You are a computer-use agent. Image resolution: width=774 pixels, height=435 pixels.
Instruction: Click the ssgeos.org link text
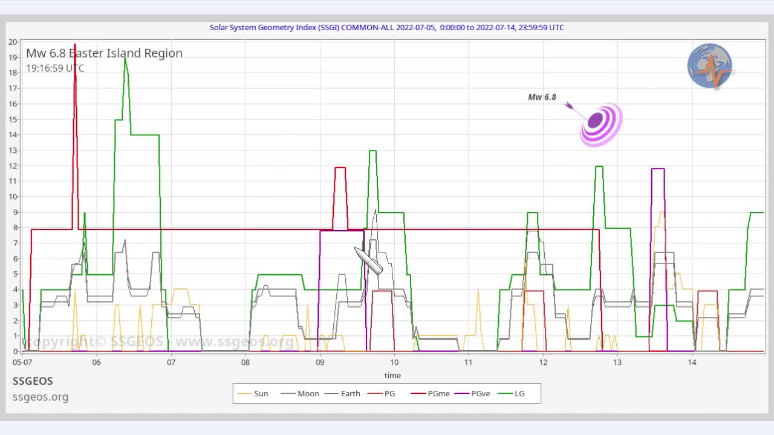coord(41,397)
